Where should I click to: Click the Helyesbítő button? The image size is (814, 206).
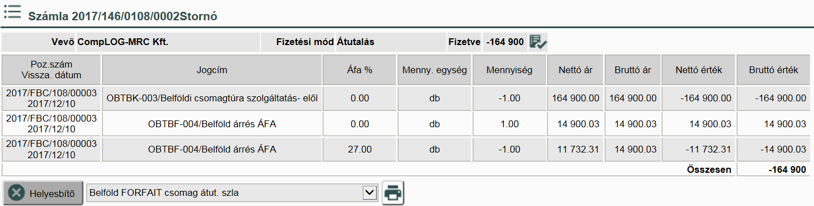[43, 193]
